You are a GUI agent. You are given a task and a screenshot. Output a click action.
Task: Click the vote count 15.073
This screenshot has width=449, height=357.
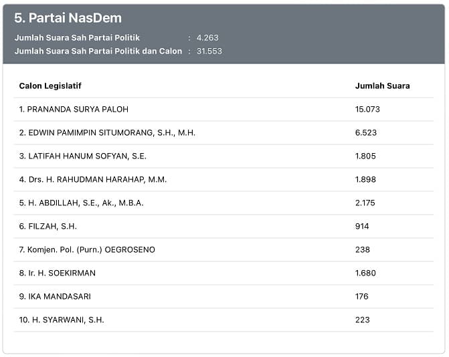coord(367,109)
